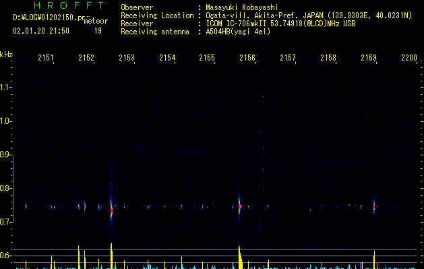
Task: Click the 2155 time marker
Action: (207, 58)
